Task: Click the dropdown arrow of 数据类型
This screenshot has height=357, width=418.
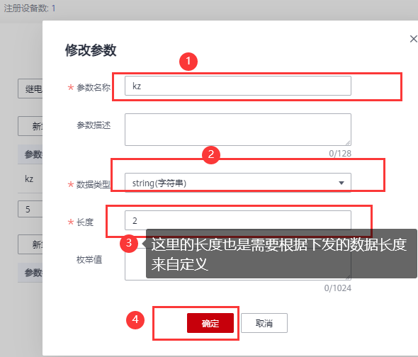Action: [x=341, y=183]
